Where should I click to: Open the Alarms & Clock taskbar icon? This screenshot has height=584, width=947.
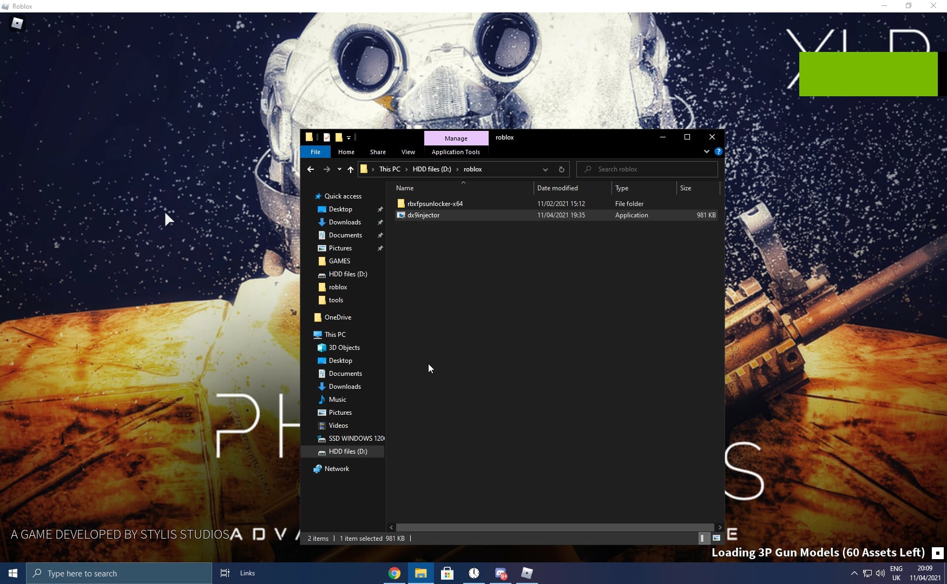pyautogui.click(x=474, y=573)
